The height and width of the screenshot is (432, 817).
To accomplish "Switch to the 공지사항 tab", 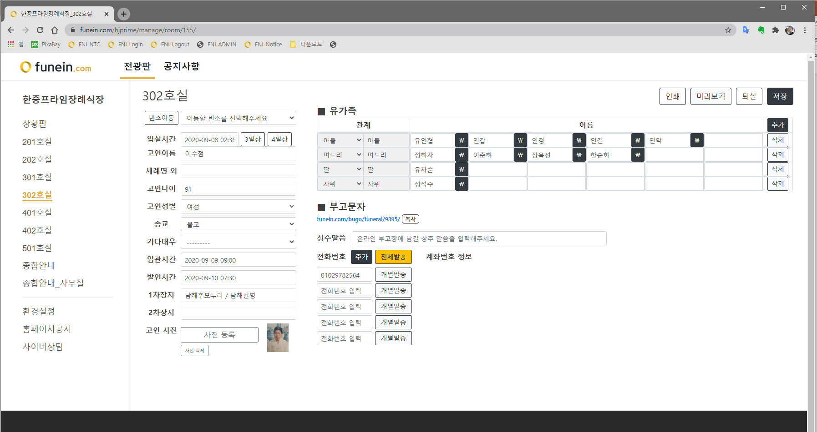I will (181, 66).
